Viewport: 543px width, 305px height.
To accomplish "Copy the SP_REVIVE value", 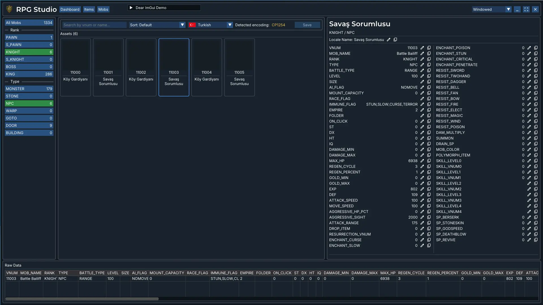I will click(x=536, y=240).
